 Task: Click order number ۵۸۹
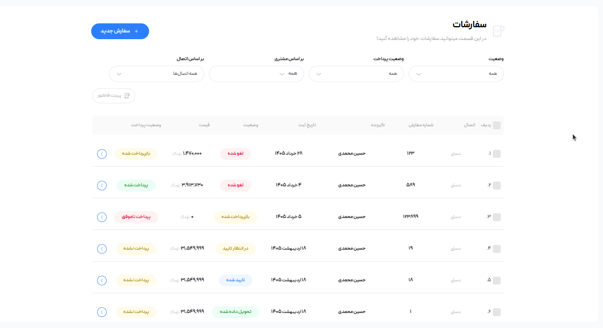411,185
